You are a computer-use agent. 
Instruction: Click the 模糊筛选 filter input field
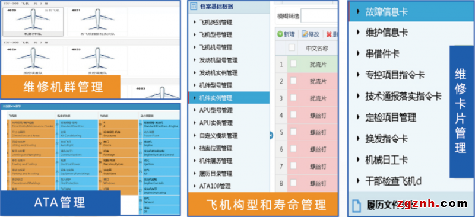tap(319, 16)
